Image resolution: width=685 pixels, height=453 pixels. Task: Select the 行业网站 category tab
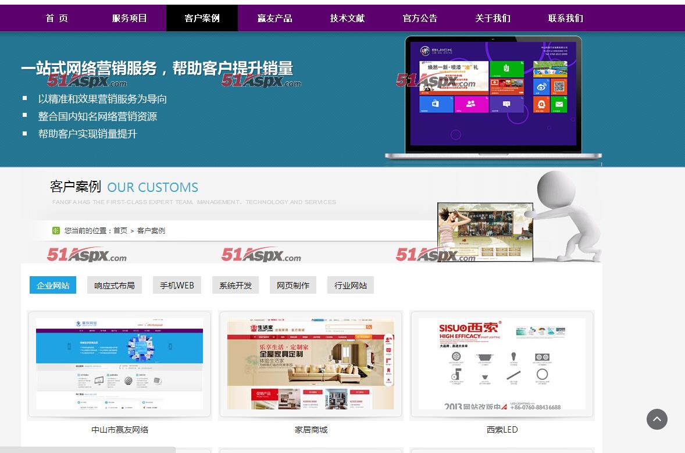[351, 286]
